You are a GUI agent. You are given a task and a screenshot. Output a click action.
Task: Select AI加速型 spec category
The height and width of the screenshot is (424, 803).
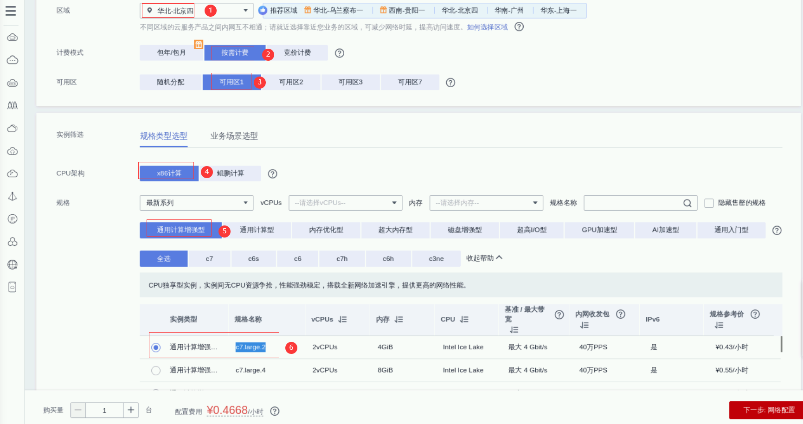[666, 230]
